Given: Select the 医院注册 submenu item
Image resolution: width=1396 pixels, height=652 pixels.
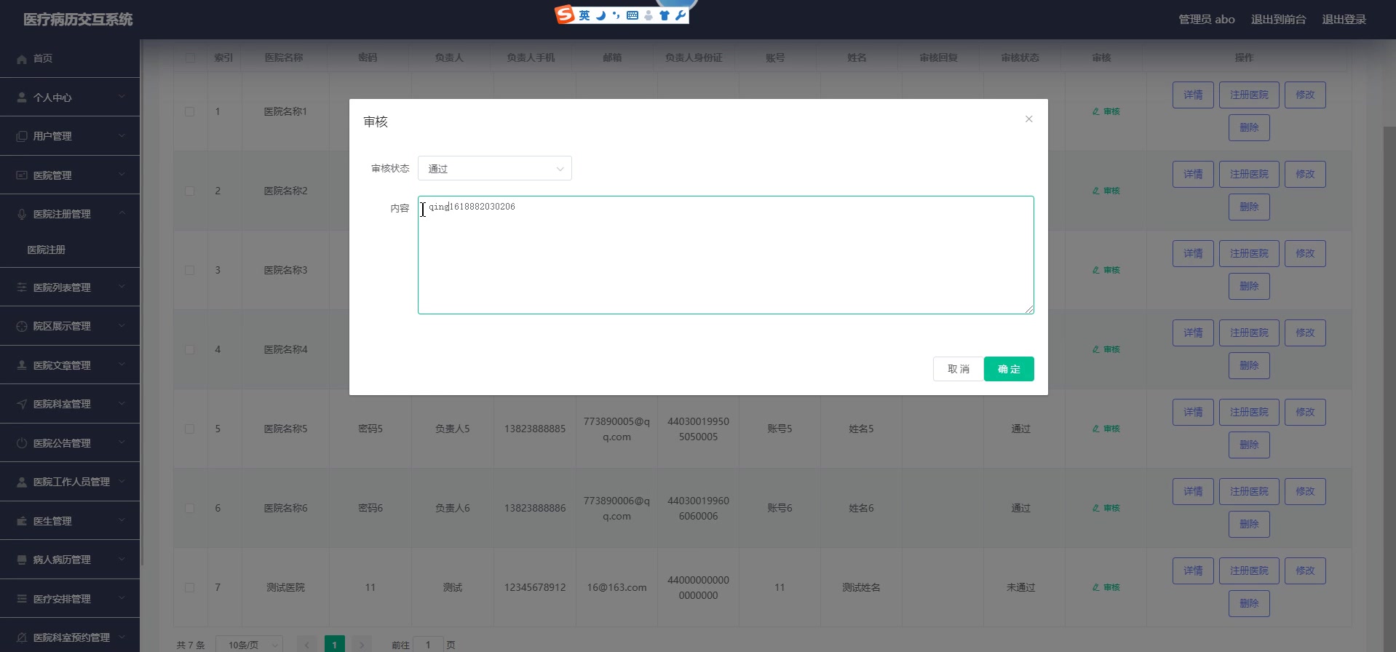Looking at the screenshot, I should (70, 250).
